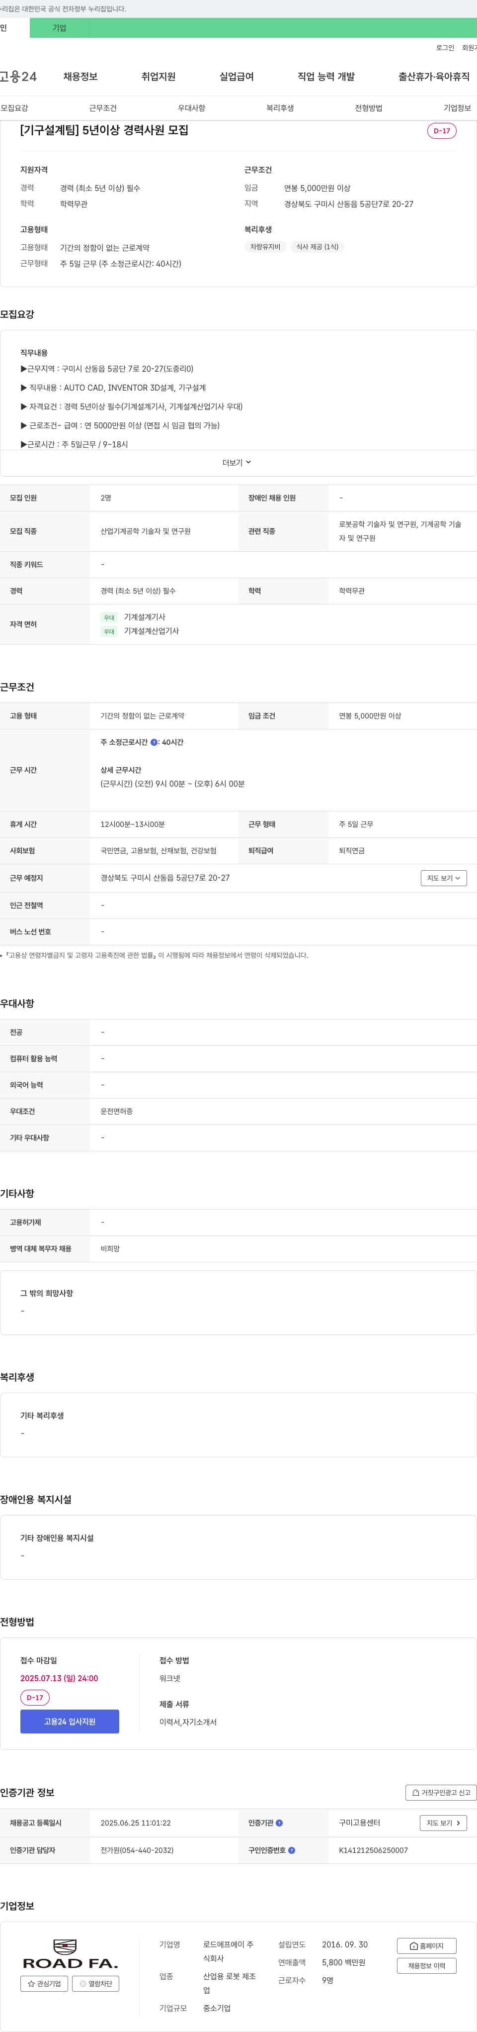Open the 채용정보 menu
The width and height of the screenshot is (477, 2032).
(x=80, y=77)
